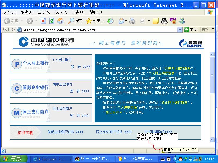The width and height of the screenshot is (218, 163).
Task: Click page scrollbar down arrow
Action: click(x=212, y=140)
